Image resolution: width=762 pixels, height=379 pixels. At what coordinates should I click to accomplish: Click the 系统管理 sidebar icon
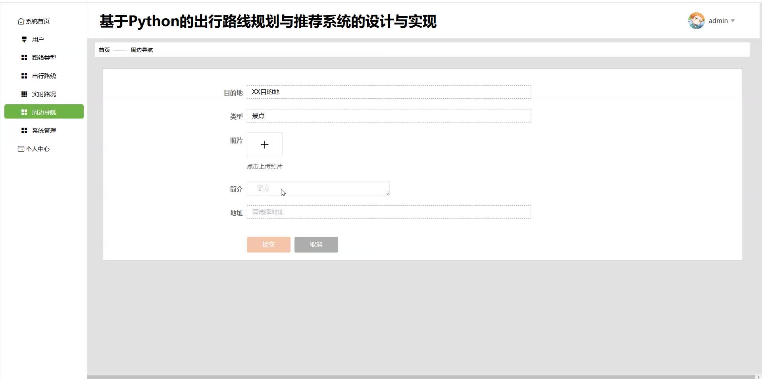[24, 130]
